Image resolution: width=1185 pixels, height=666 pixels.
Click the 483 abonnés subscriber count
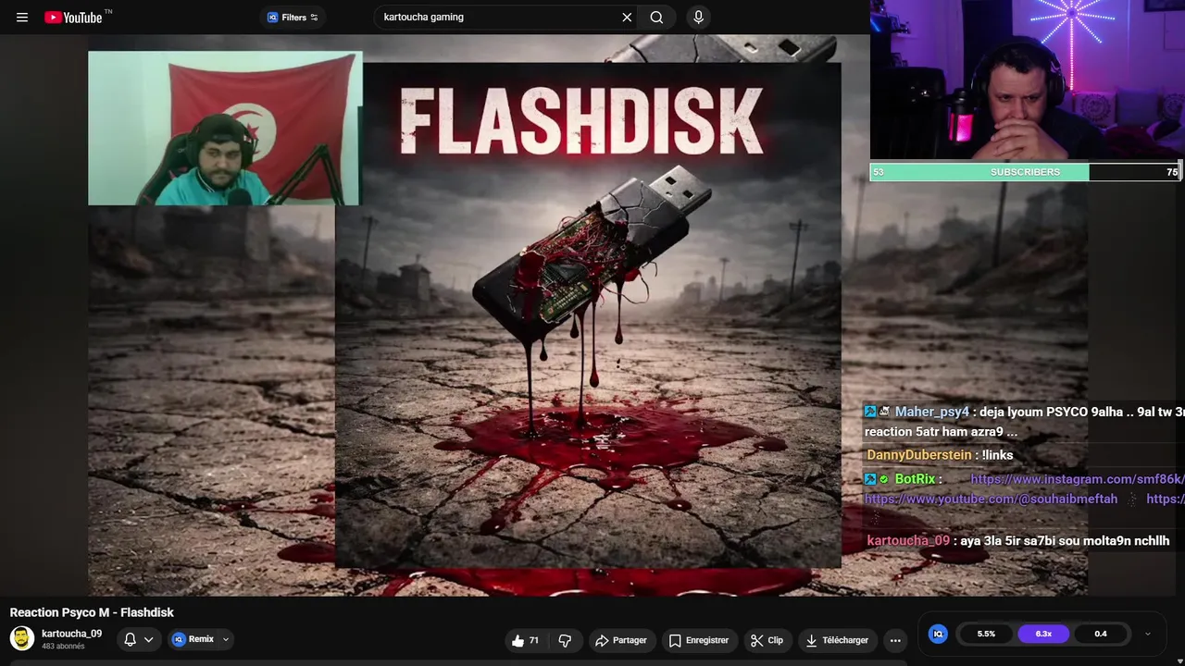pos(63,646)
